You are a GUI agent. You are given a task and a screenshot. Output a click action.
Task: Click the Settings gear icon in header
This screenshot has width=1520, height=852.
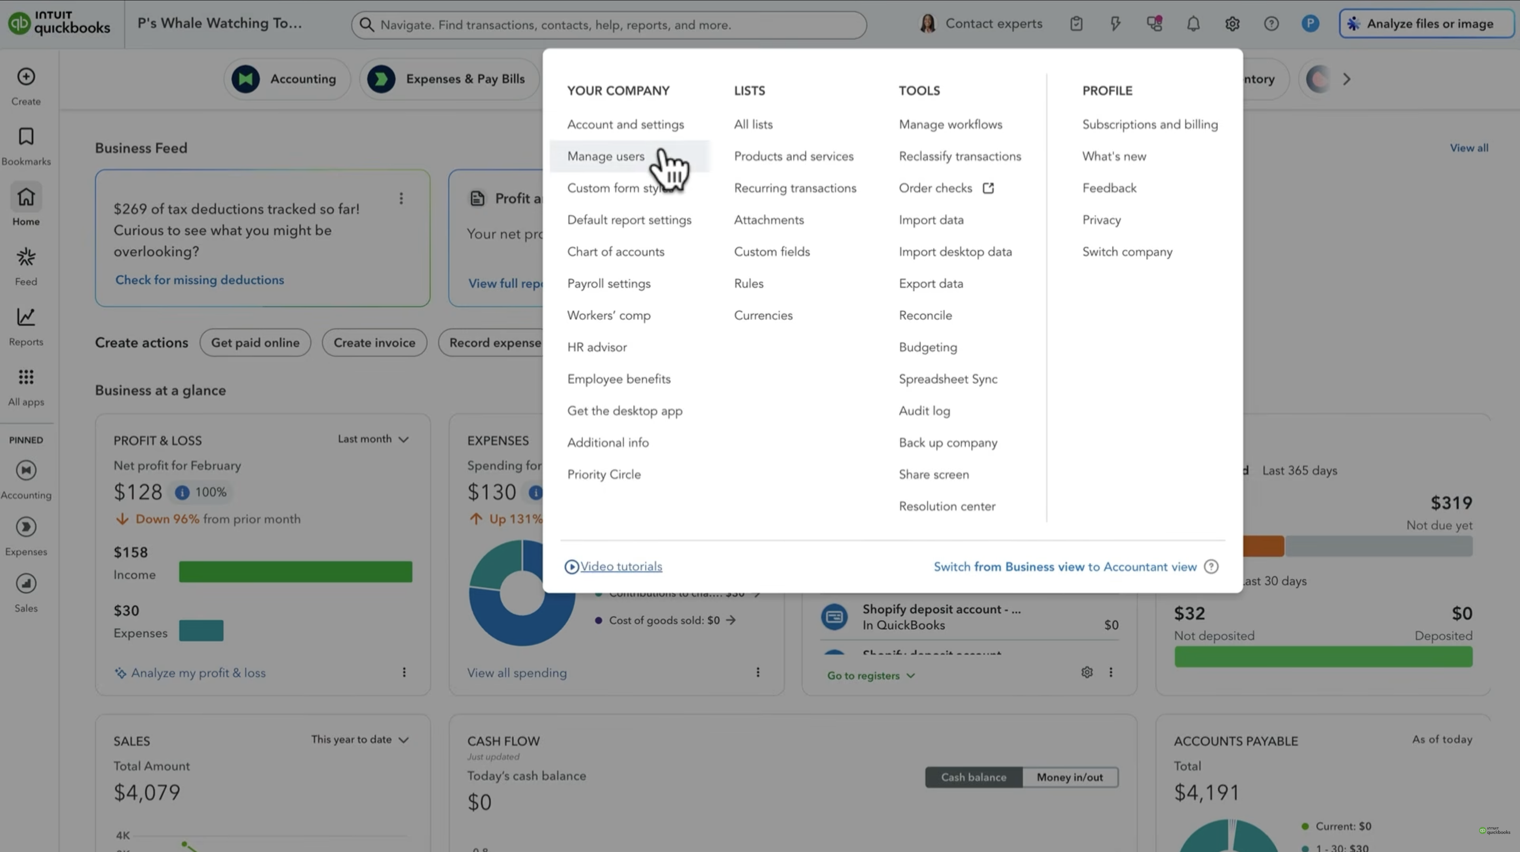pos(1232,24)
